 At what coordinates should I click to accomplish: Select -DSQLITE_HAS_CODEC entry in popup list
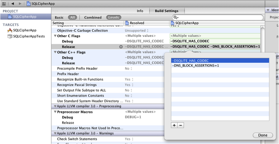pyautogui.click(x=220, y=61)
